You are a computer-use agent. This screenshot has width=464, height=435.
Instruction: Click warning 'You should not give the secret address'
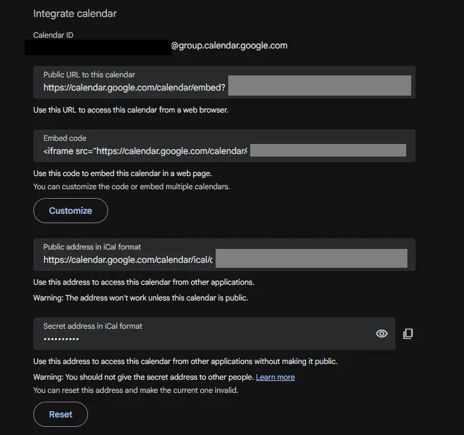pyautogui.click(x=131, y=377)
